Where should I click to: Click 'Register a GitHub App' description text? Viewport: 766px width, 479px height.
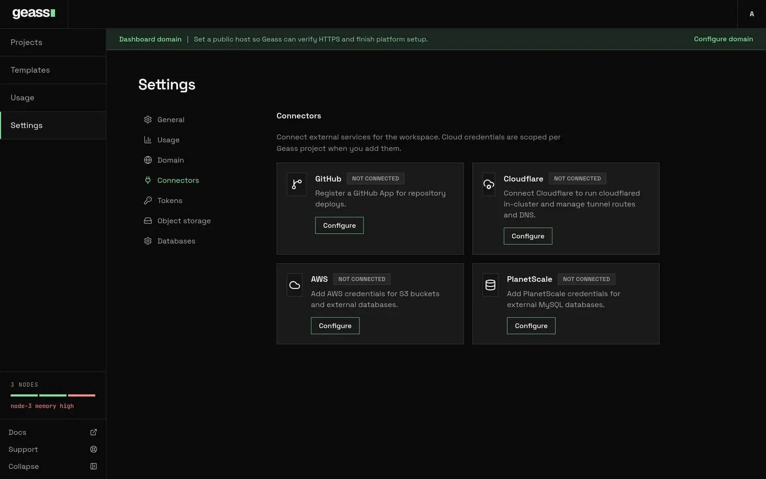click(x=380, y=199)
